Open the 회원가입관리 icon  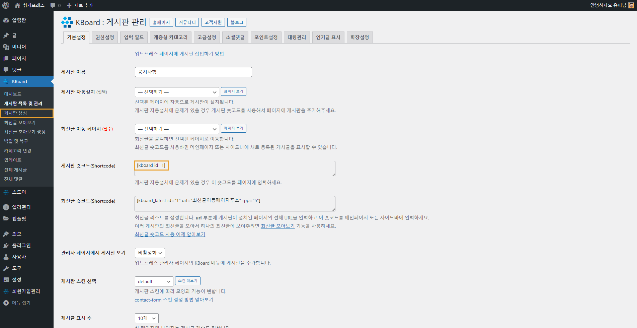coord(6,291)
